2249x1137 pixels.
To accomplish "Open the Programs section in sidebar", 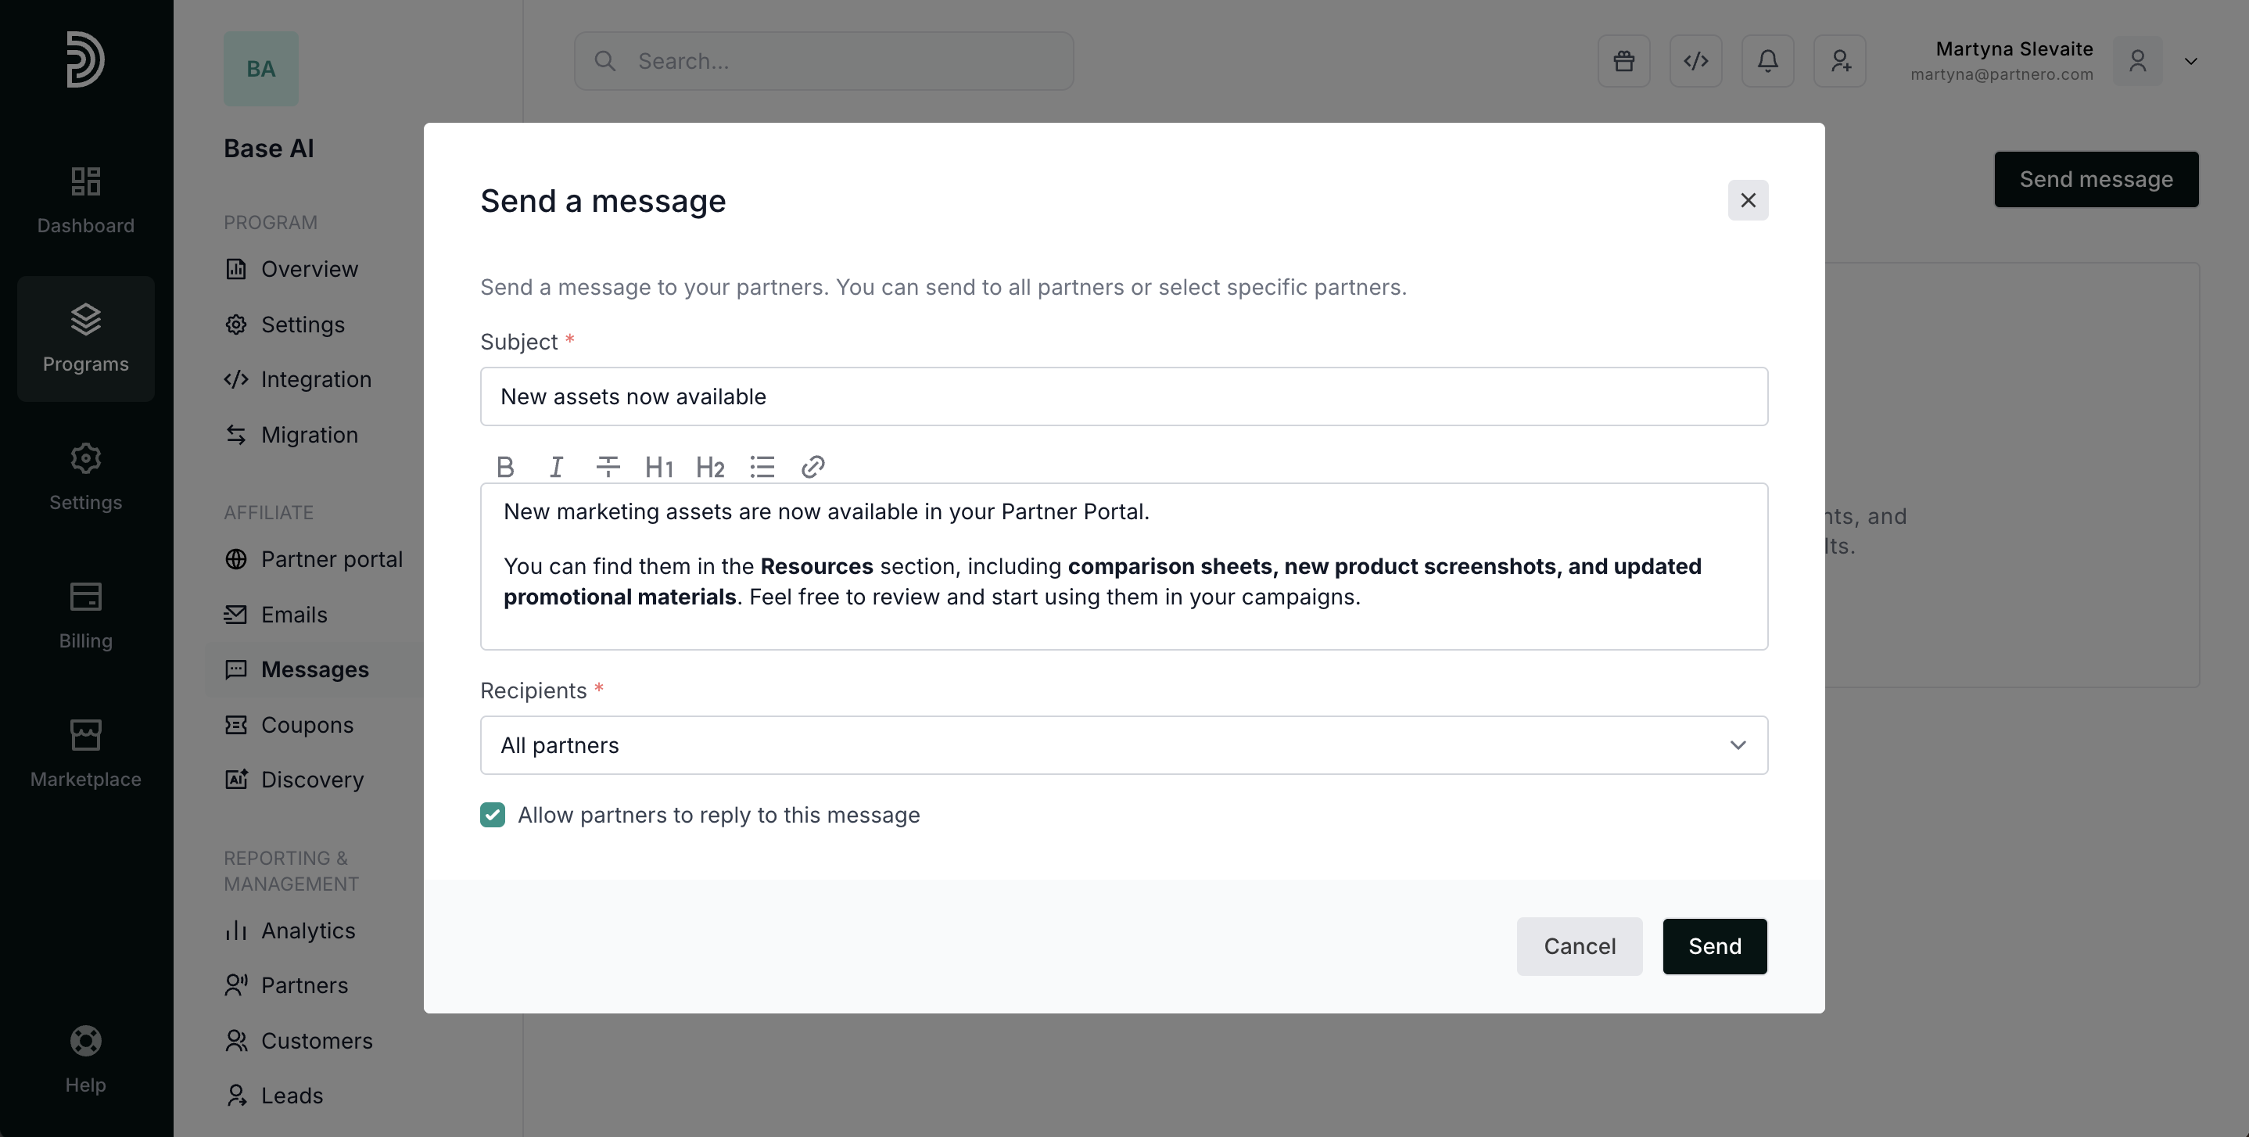I will click(x=85, y=338).
